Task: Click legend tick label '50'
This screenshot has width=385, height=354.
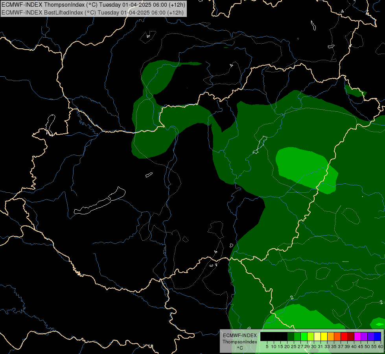Action: pyautogui.click(x=367, y=347)
